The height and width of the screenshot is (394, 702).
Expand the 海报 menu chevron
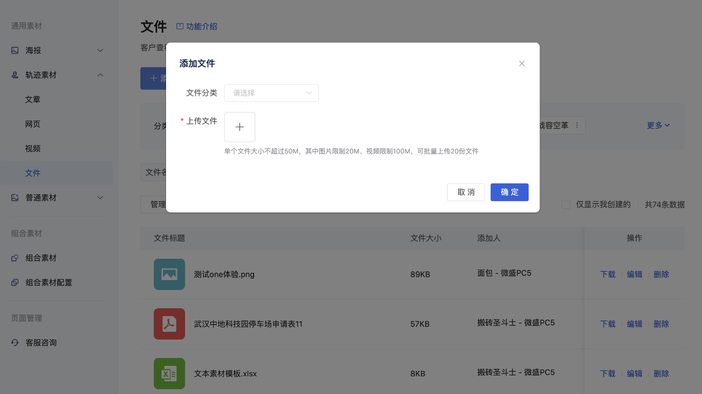coord(100,50)
